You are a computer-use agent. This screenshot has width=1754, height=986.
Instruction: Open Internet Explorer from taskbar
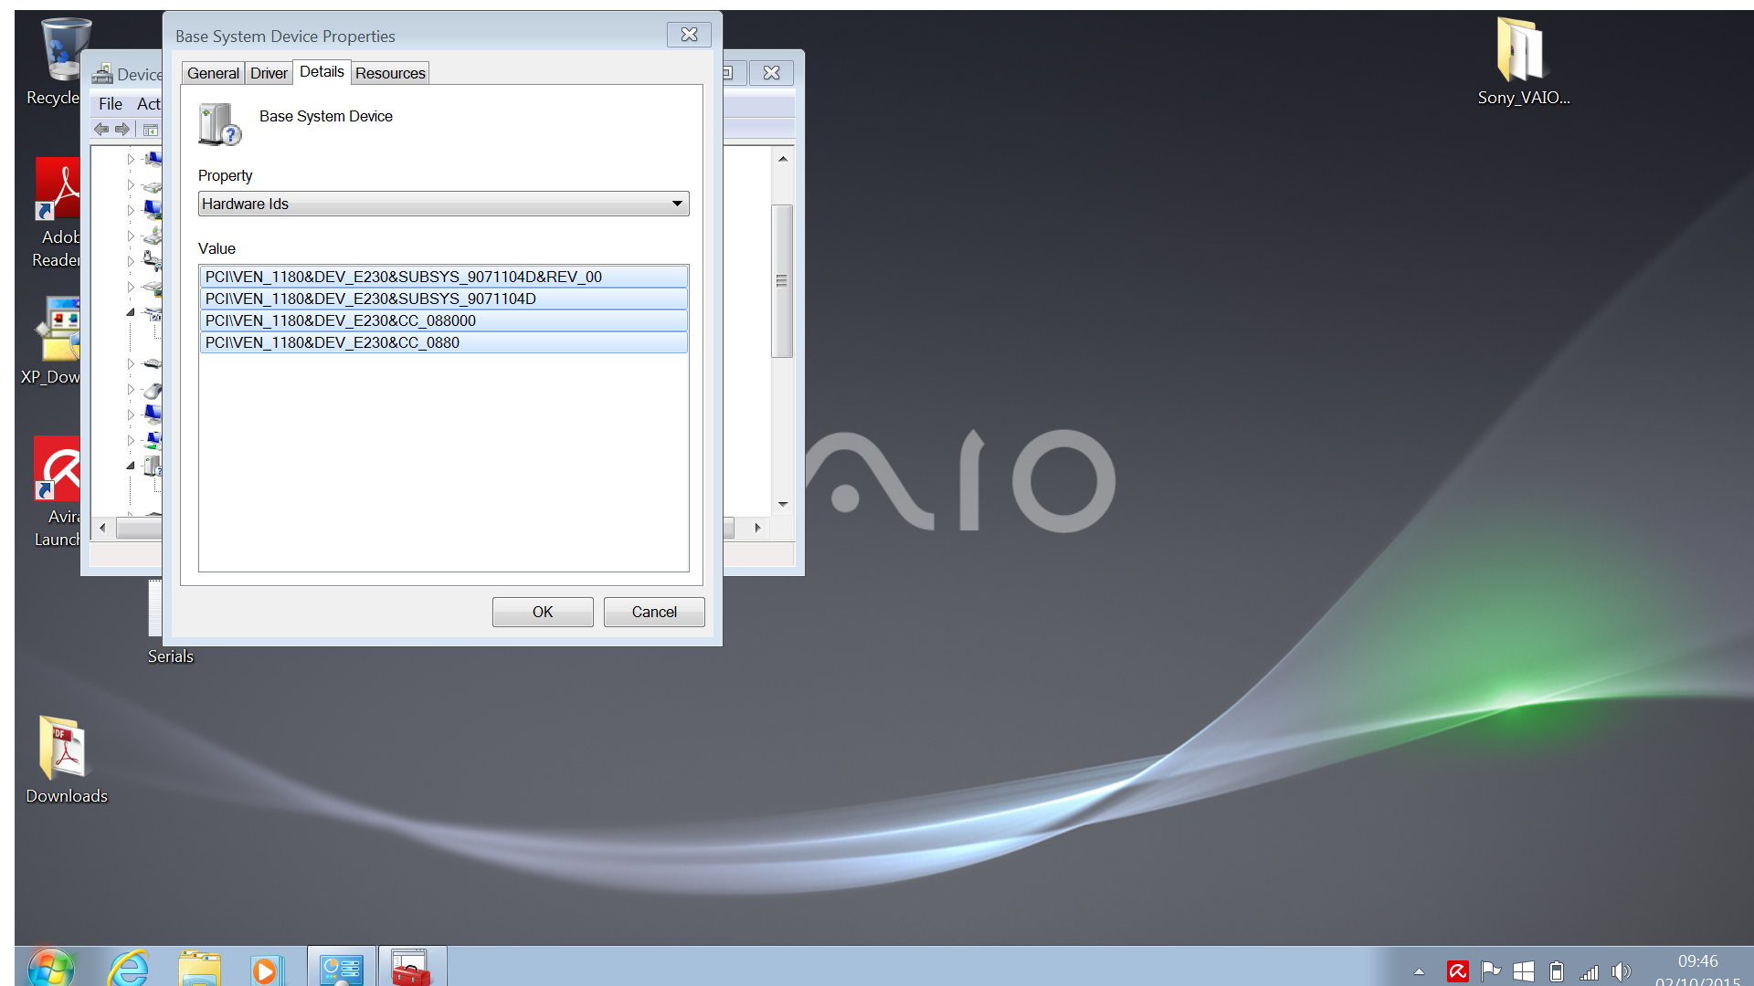(x=129, y=968)
